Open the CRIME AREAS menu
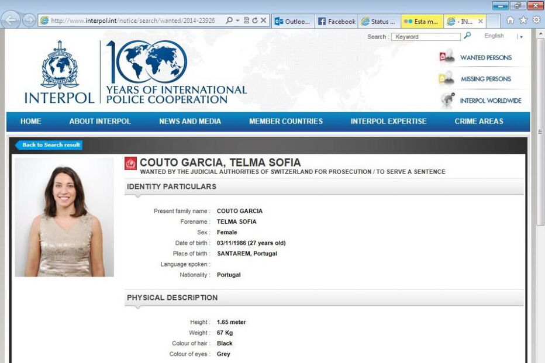 coord(478,121)
